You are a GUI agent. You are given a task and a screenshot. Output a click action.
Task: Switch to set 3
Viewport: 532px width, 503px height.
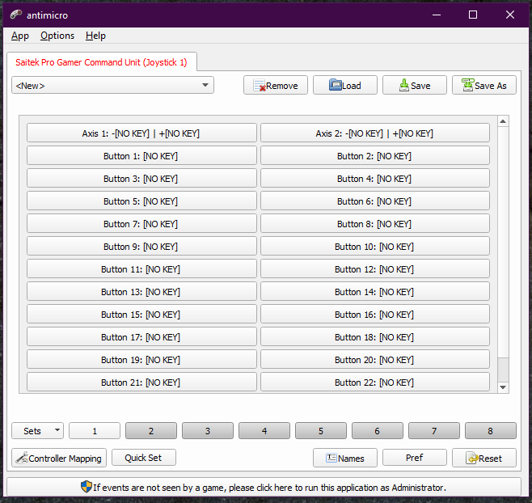[x=208, y=431]
